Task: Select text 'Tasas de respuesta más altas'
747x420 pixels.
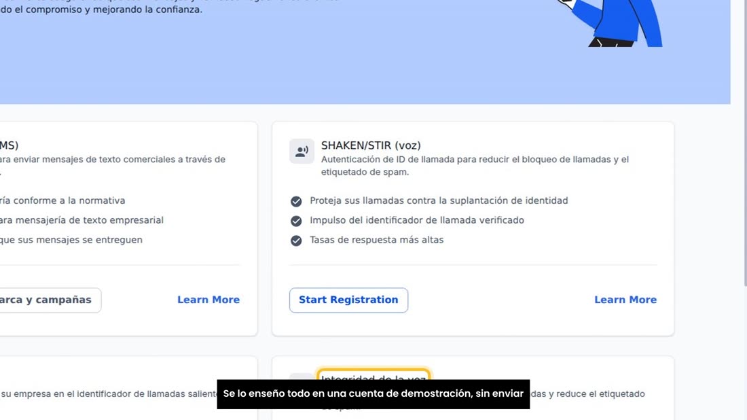Action: (x=376, y=240)
